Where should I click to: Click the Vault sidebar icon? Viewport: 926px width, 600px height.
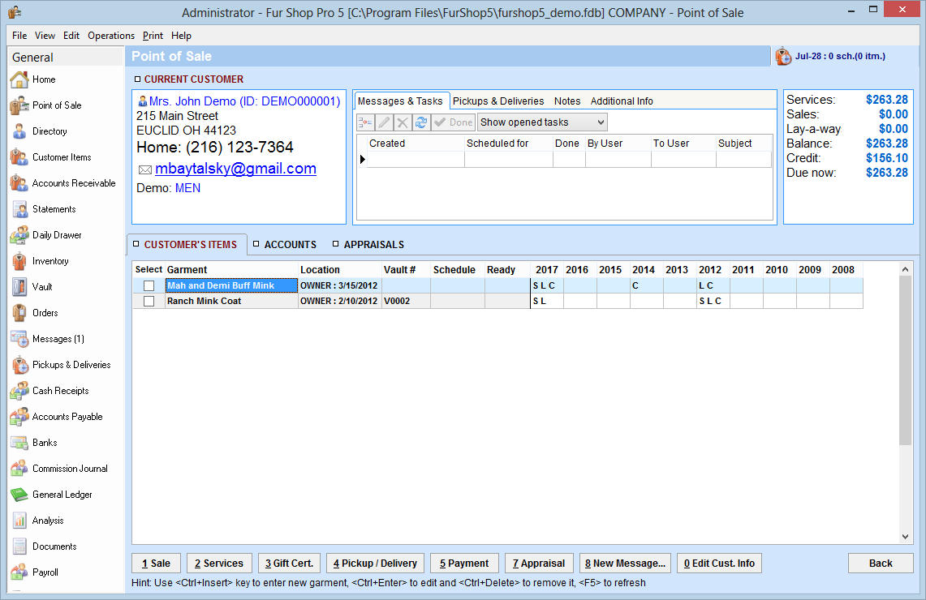[19, 287]
